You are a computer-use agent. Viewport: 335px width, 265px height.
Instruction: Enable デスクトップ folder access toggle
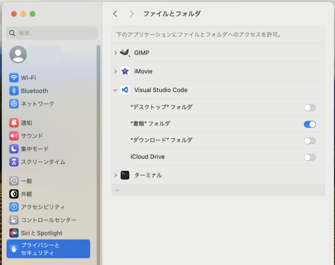tap(310, 108)
